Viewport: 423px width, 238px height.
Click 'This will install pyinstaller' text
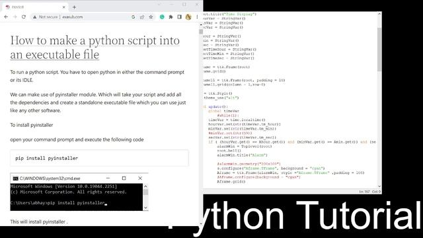click(39, 221)
